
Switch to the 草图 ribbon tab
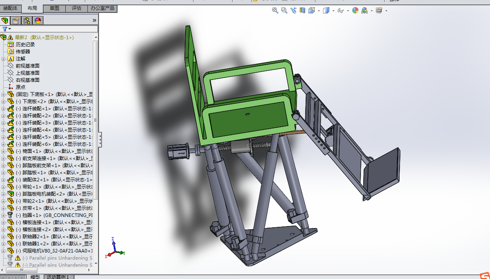(x=54, y=8)
